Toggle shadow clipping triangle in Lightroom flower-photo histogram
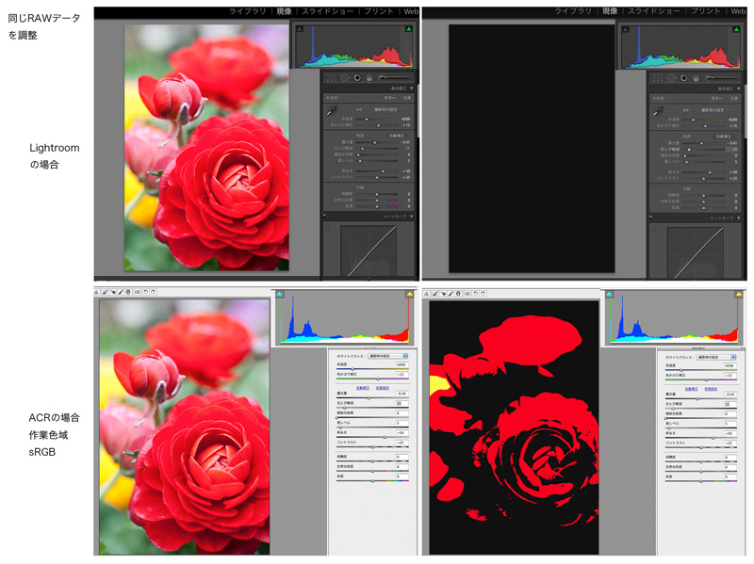This screenshot has width=754, height=564. [x=299, y=29]
